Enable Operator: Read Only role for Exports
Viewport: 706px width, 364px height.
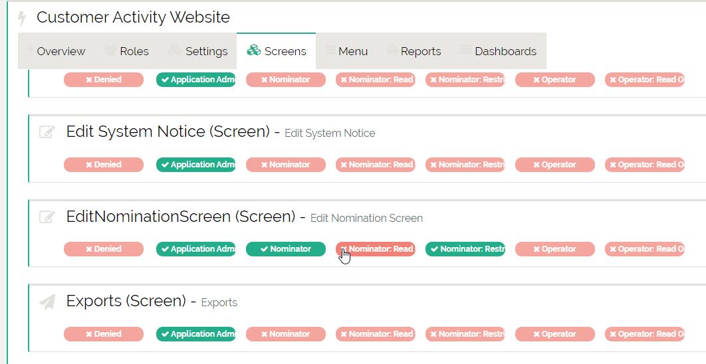coord(645,334)
